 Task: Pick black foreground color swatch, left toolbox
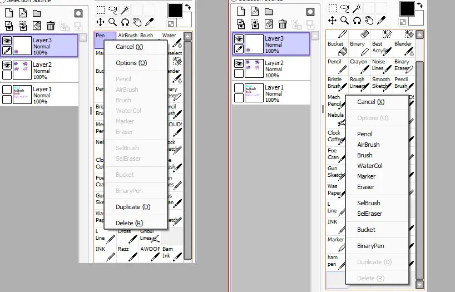(x=175, y=11)
